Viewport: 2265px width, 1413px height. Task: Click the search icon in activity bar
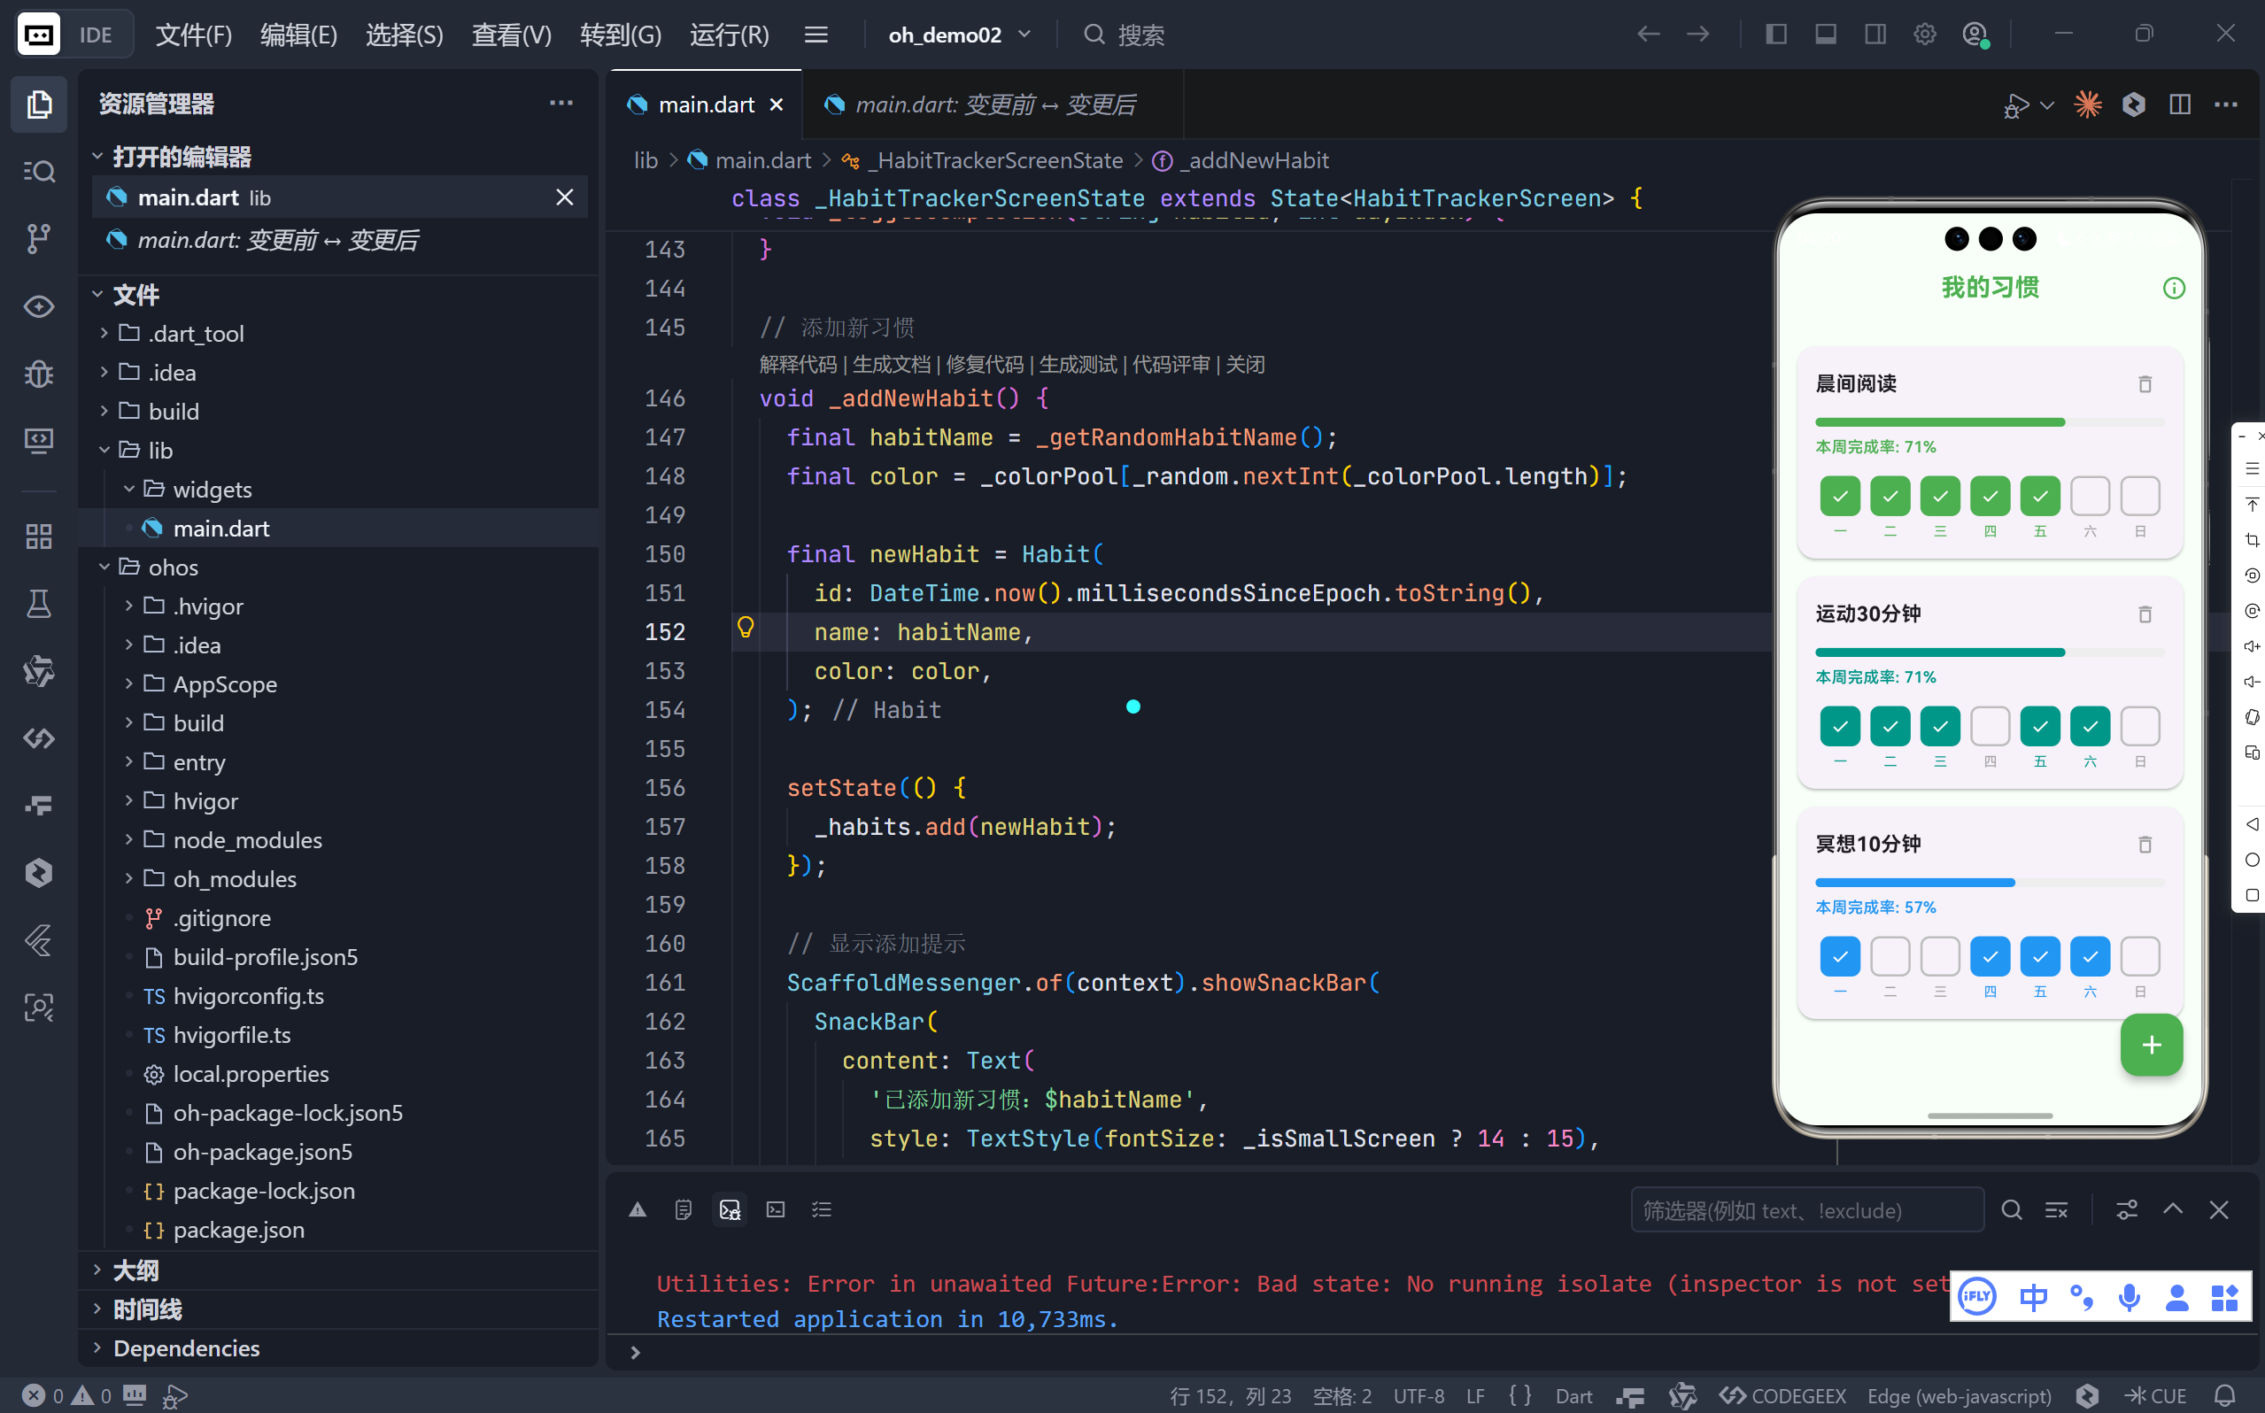[x=38, y=171]
